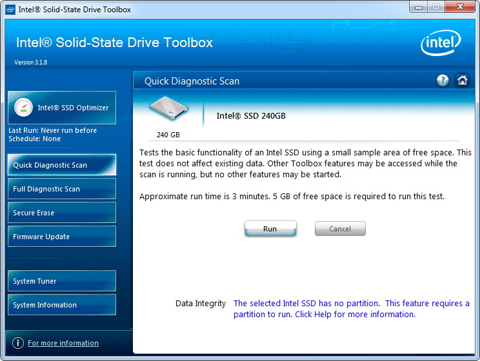Open System Information
The width and height of the screenshot is (480, 361).
click(x=62, y=305)
